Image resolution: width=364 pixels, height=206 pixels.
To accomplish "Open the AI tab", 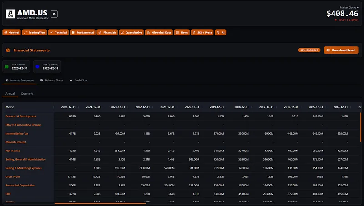I will point(221,32).
